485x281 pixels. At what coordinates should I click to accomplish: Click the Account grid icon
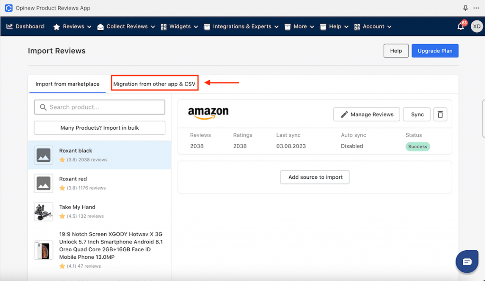click(x=357, y=27)
